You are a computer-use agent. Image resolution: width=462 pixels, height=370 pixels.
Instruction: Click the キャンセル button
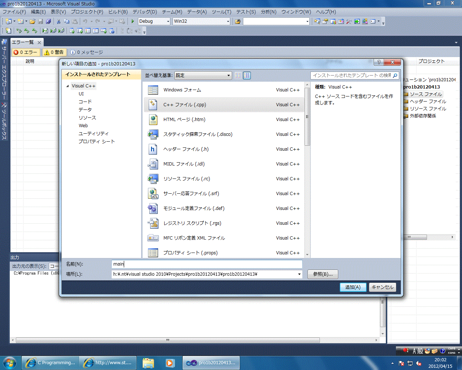[383, 287]
